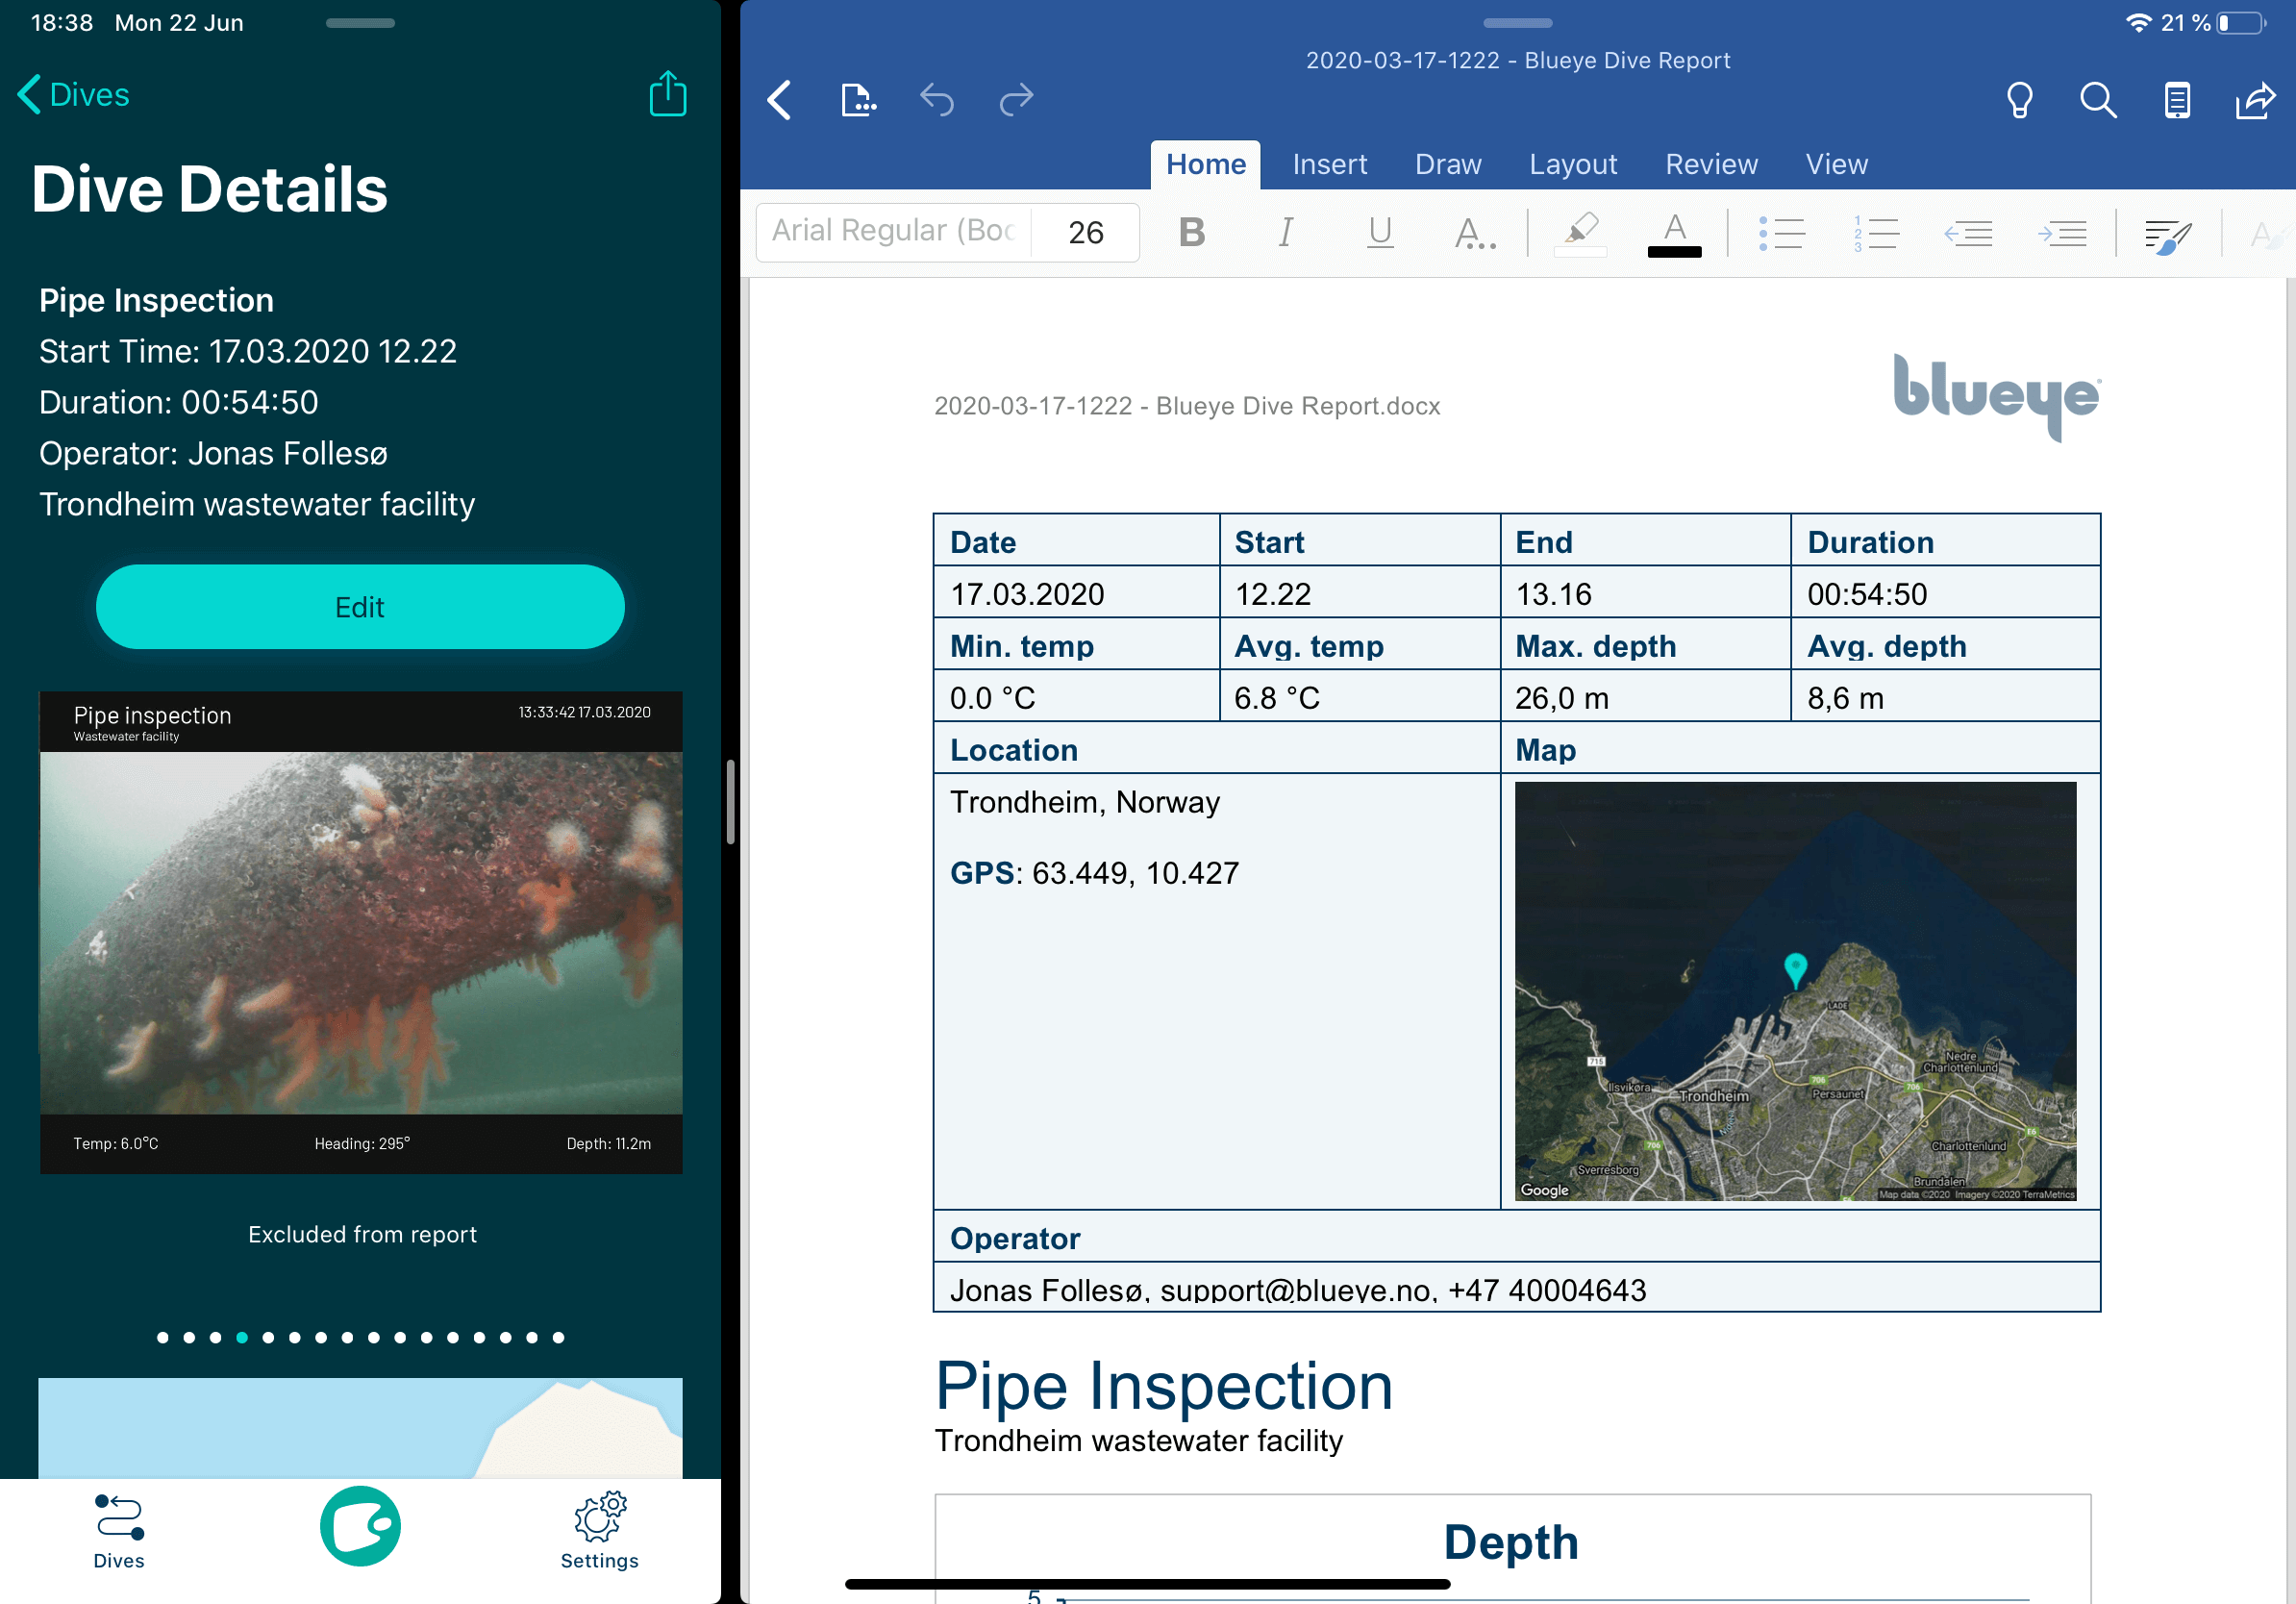Tap the share icon in Dive Details

(x=667, y=95)
